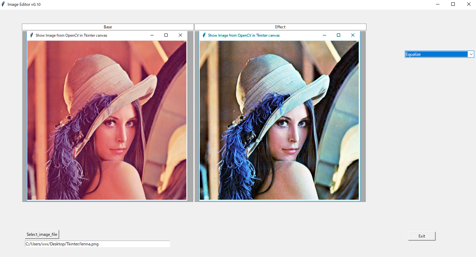Viewport: 476px width, 257px height.
Task: Click the Select_image_file button
Action: pyautogui.click(x=42, y=234)
